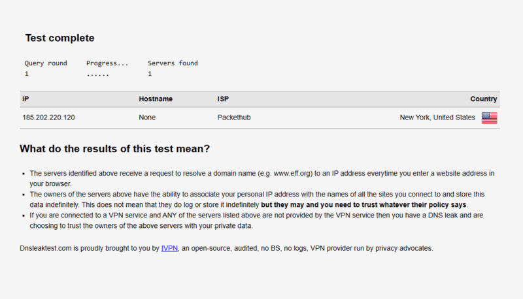Click the Servers found label

click(173, 63)
